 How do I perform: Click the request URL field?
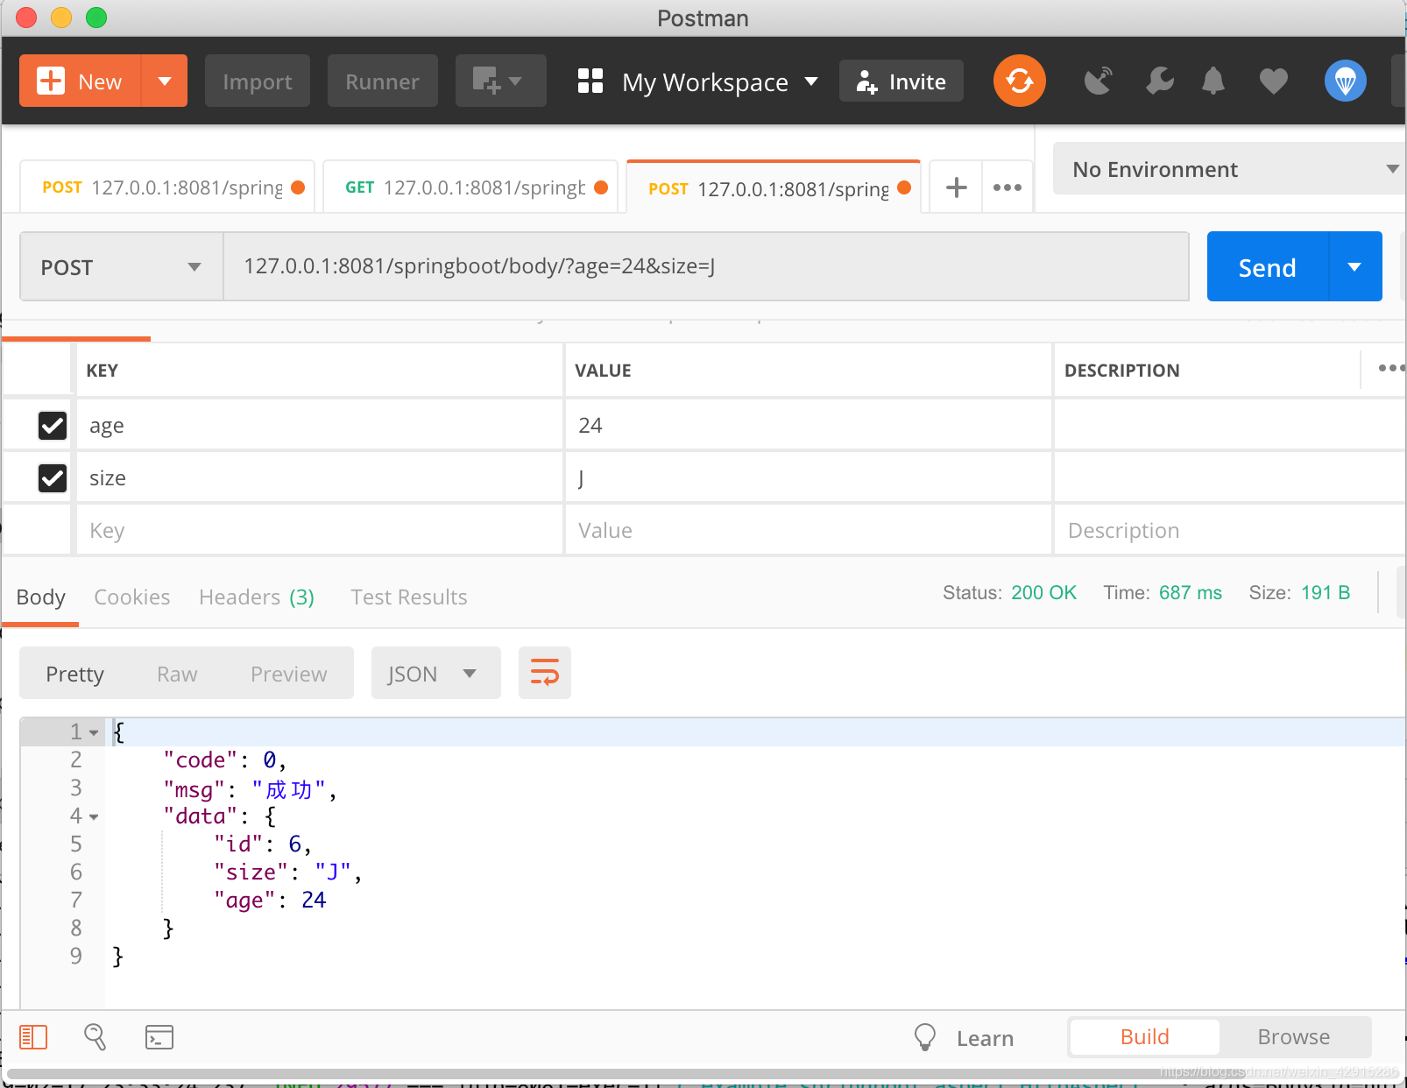tap(706, 266)
